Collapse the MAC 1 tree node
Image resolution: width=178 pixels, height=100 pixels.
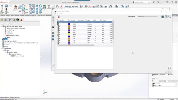click(x=6, y=52)
